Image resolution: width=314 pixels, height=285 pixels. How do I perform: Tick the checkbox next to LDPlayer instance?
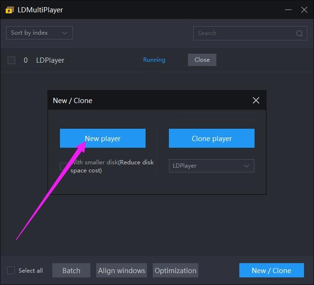[x=11, y=60]
